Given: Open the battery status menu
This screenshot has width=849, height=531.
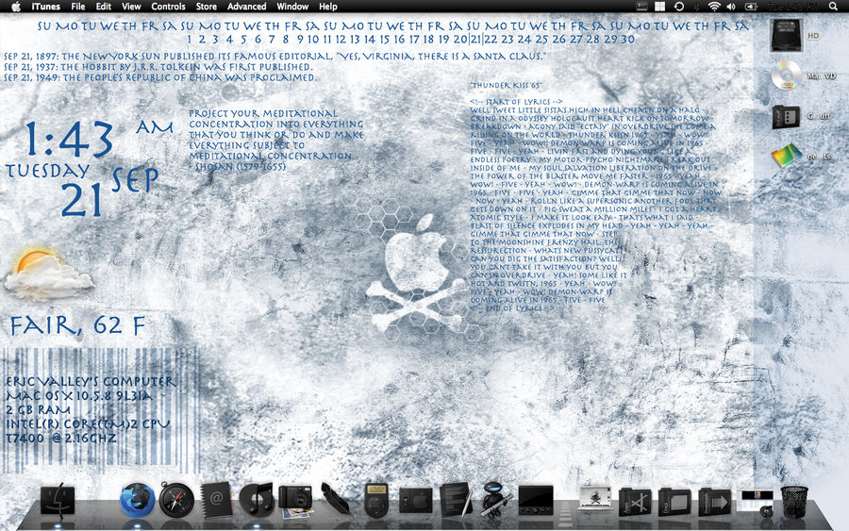Looking at the screenshot, I should pyautogui.click(x=752, y=7).
